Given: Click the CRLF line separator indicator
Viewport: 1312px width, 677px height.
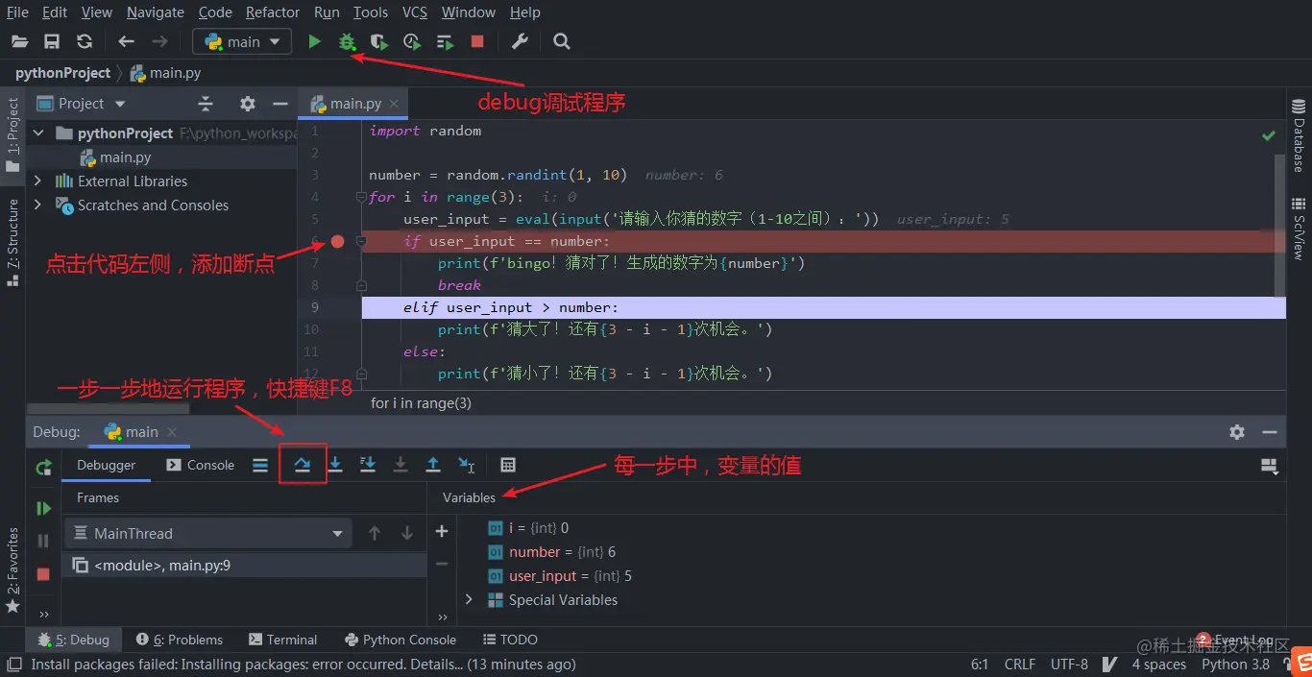Looking at the screenshot, I should click(1019, 664).
